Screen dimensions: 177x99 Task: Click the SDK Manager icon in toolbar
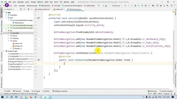click(x=168, y=5)
